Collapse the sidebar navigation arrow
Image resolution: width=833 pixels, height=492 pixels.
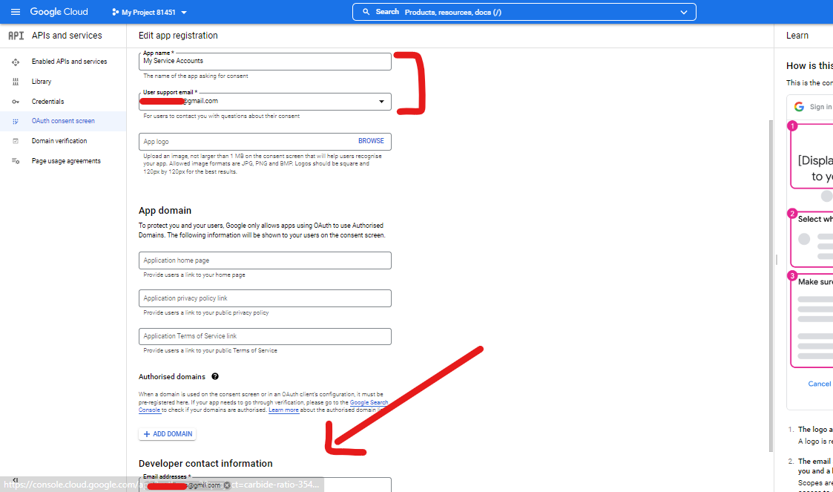(x=15, y=480)
